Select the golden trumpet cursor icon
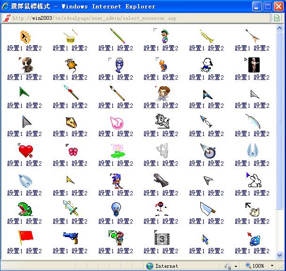 (x=207, y=36)
